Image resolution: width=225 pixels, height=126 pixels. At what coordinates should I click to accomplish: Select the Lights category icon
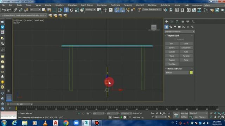point(175,27)
